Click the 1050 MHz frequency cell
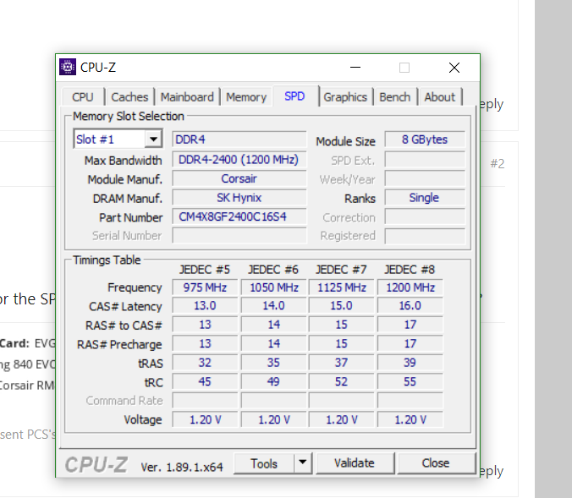The image size is (572, 498). pyautogui.click(x=274, y=287)
